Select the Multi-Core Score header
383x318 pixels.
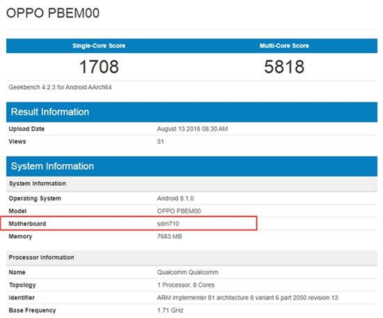[x=284, y=46]
